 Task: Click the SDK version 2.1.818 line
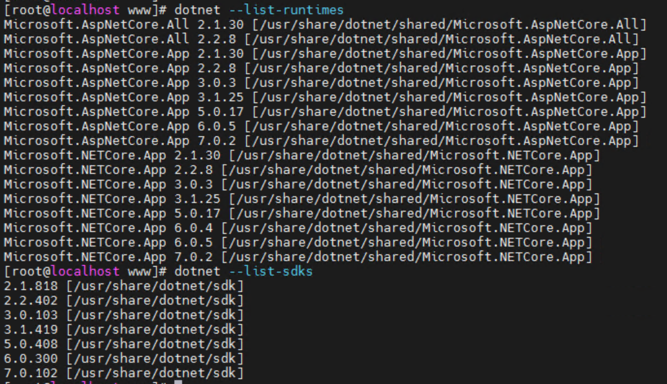(123, 286)
